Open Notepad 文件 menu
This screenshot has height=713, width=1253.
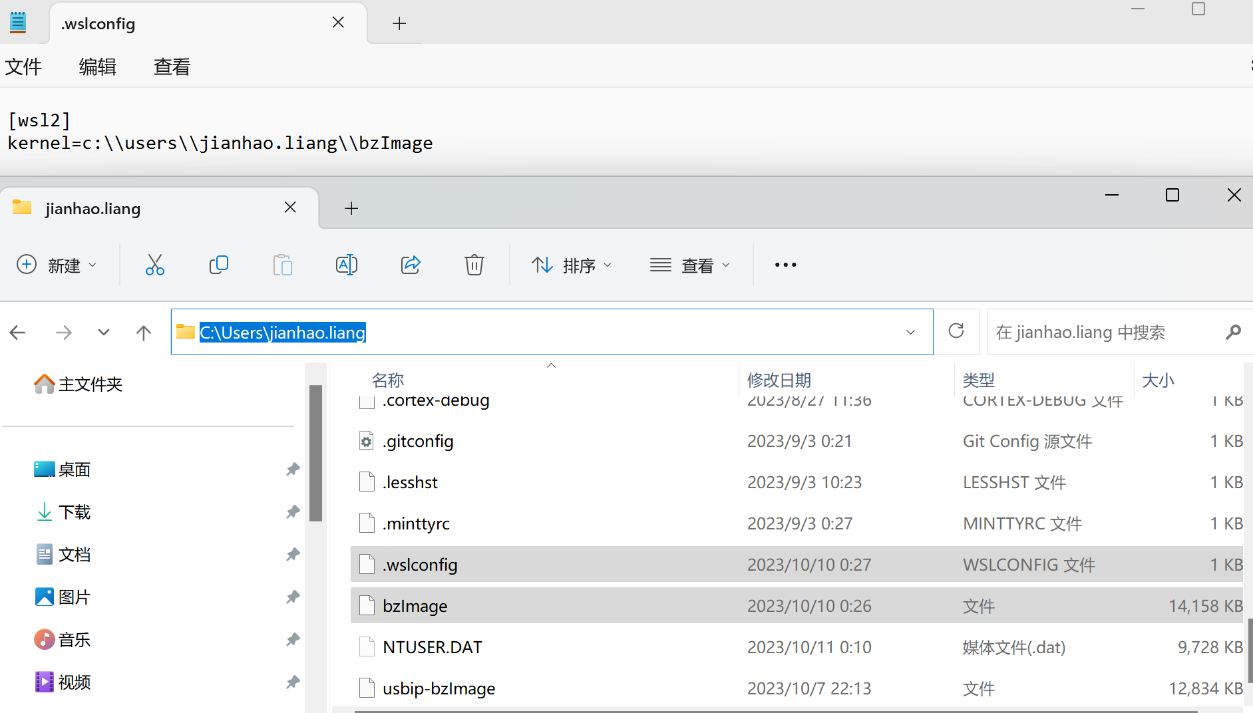(x=23, y=67)
